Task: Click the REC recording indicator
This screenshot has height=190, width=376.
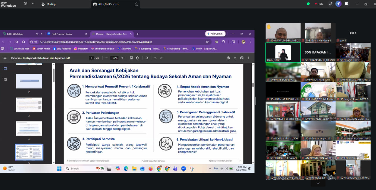Action: pos(319,4)
